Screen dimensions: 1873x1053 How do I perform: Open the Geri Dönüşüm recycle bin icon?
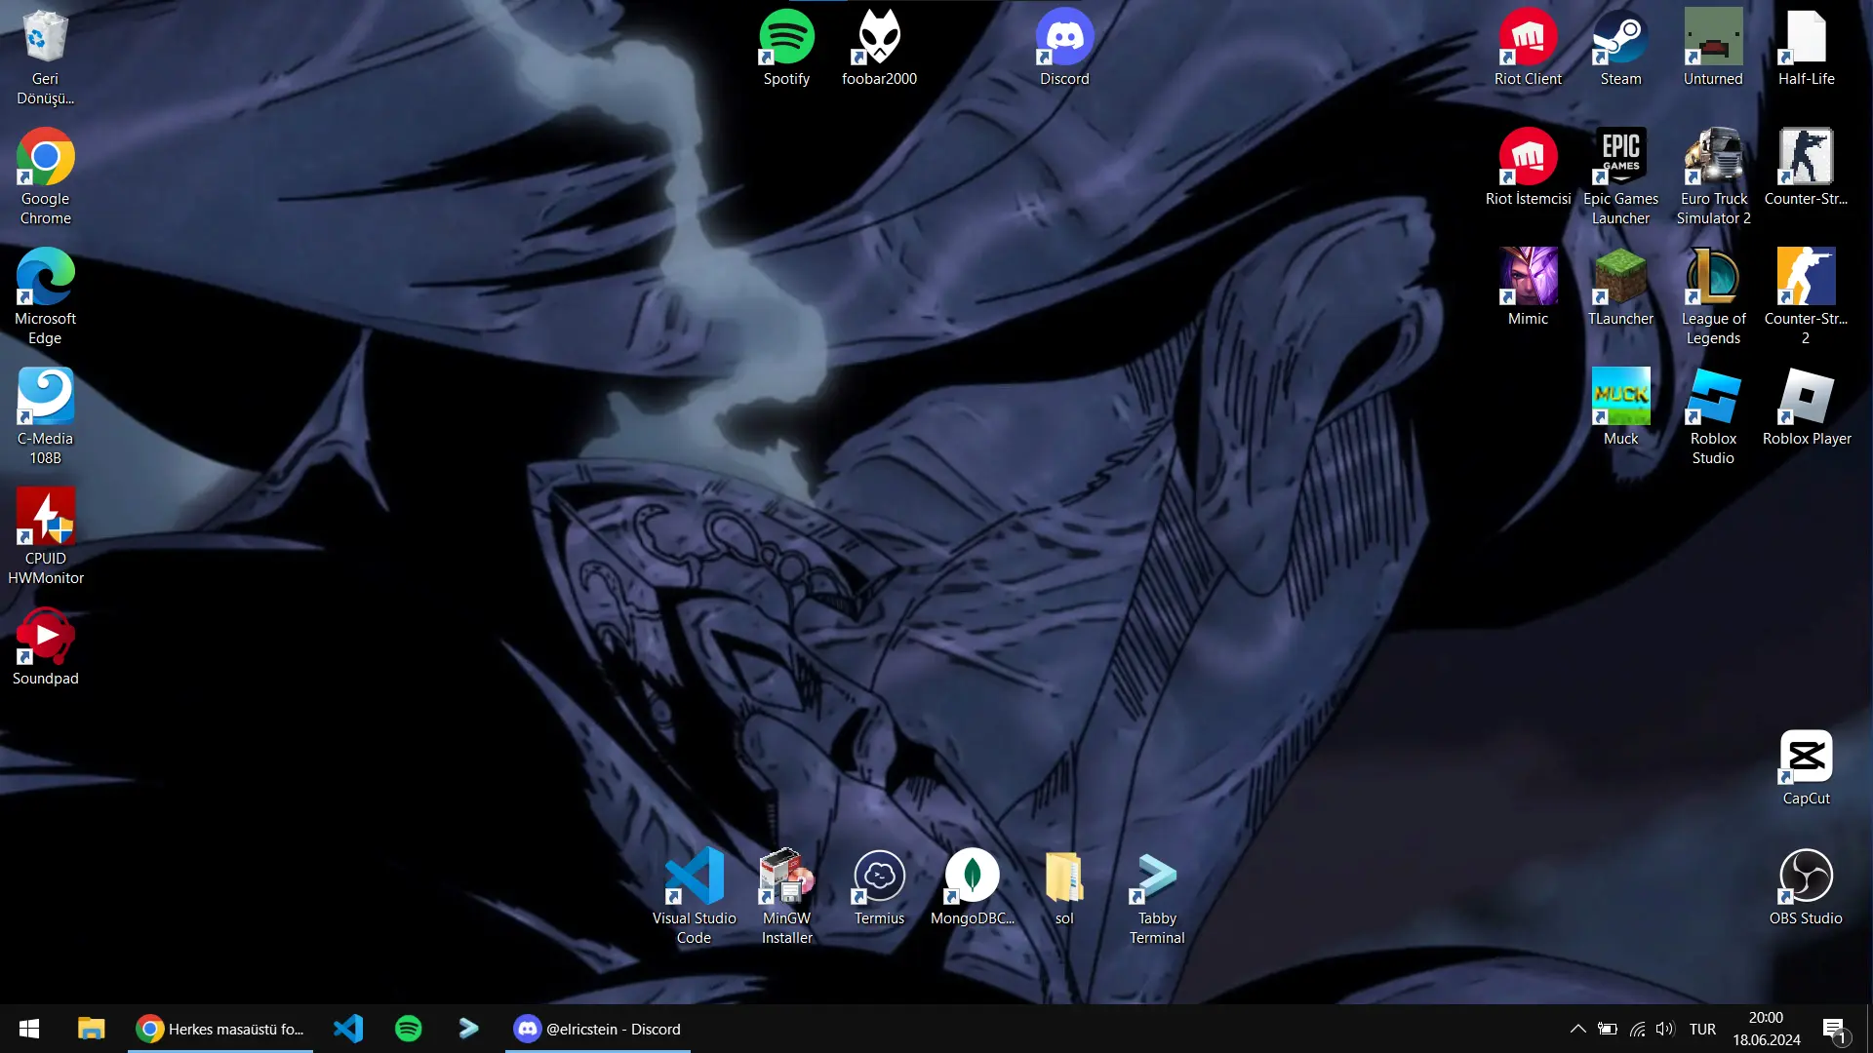point(45,57)
